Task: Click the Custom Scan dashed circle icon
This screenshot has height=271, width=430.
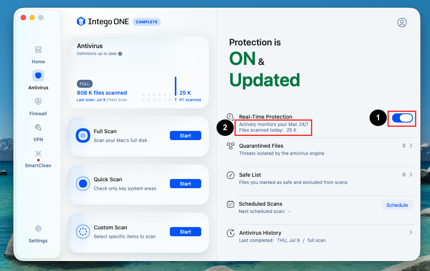Action: click(x=83, y=232)
